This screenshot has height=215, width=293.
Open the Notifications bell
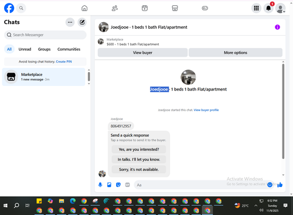click(268, 8)
